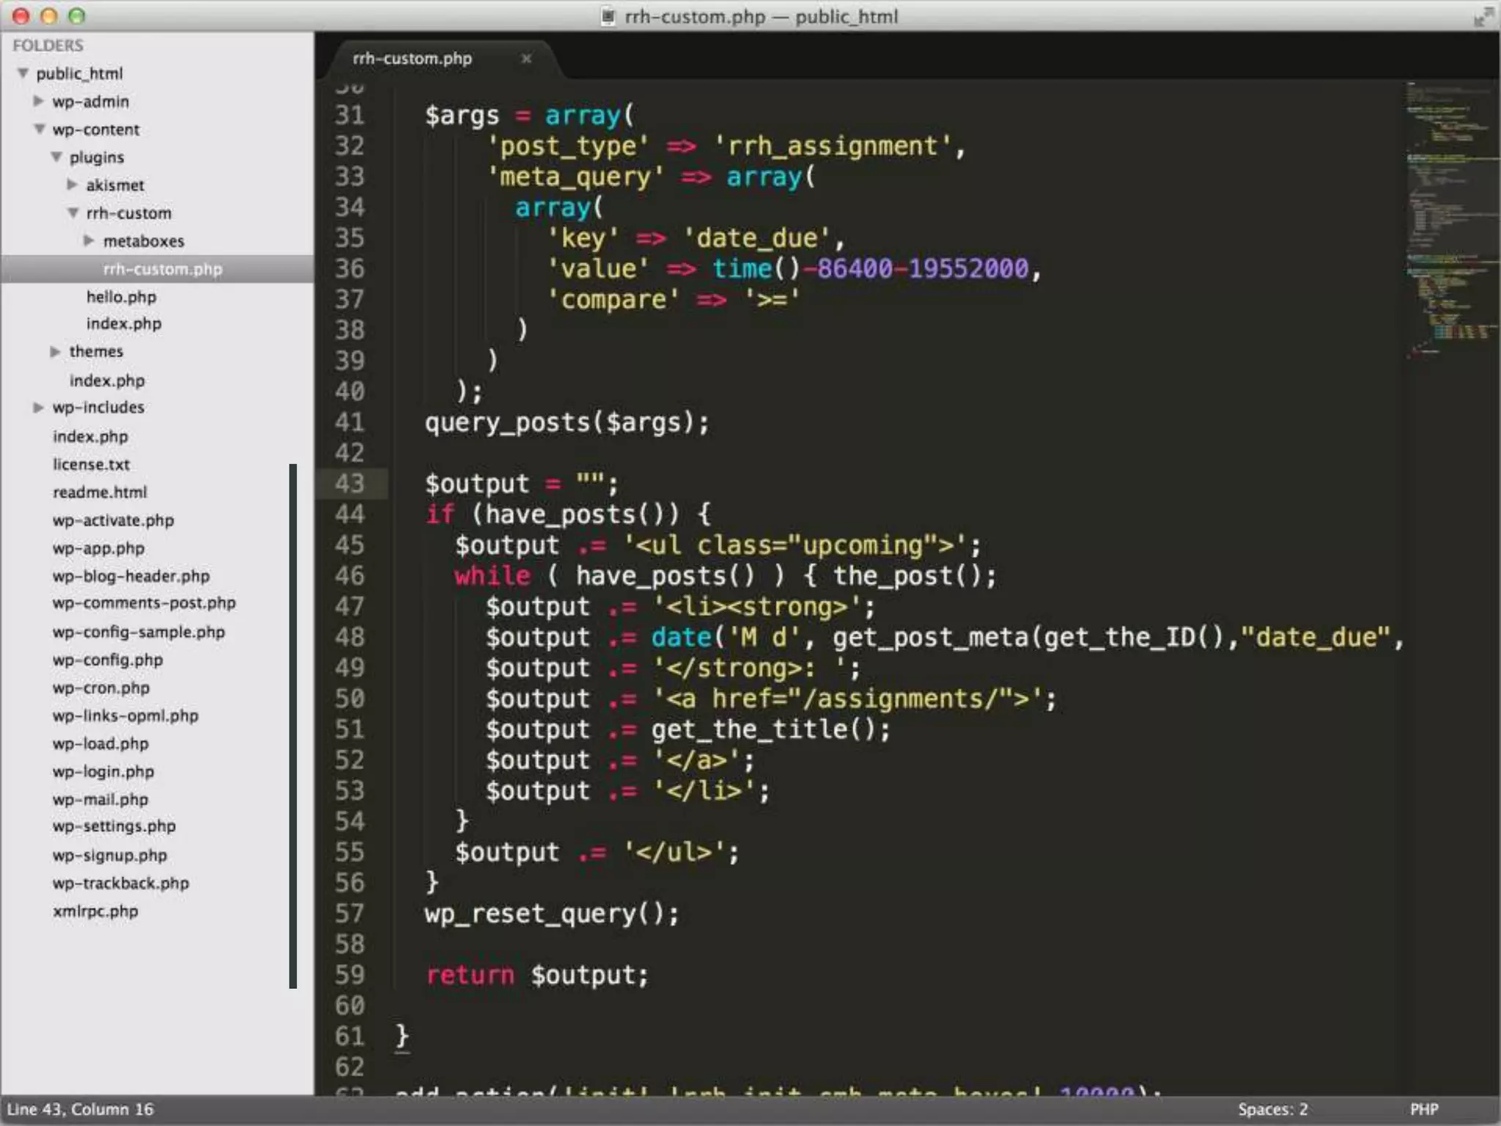Open the Spaces: 2 indentation menu
The image size is (1501, 1126).
tap(1272, 1109)
